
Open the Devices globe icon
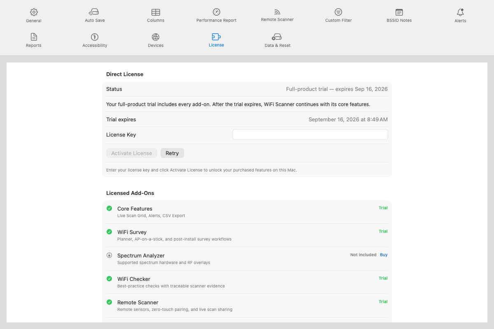[156, 37]
